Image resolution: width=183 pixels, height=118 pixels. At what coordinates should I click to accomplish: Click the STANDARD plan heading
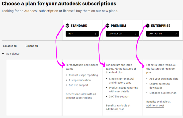79,26
